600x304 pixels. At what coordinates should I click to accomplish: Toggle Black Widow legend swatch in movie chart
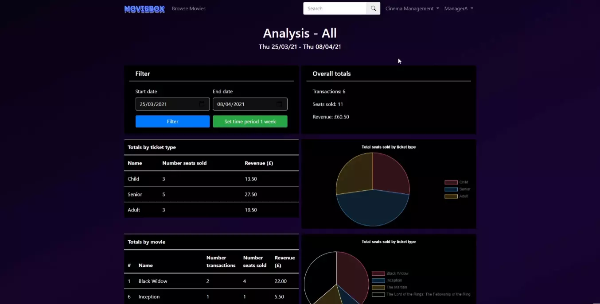[x=378, y=273]
